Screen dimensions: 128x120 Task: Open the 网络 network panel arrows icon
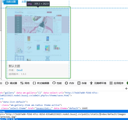click(22, 83)
